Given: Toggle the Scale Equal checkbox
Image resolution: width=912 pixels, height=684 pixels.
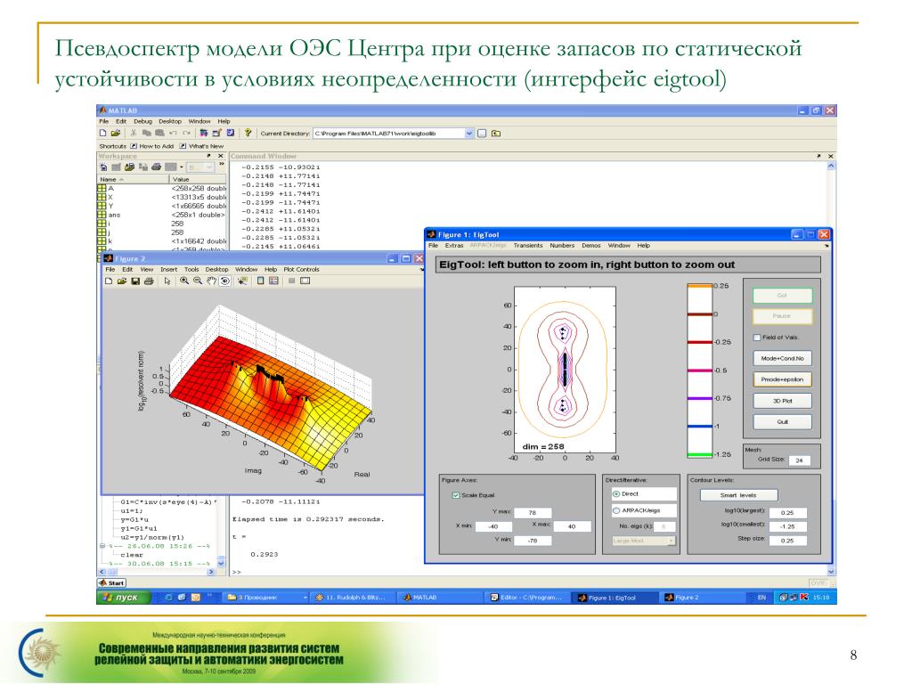Looking at the screenshot, I should [455, 495].
